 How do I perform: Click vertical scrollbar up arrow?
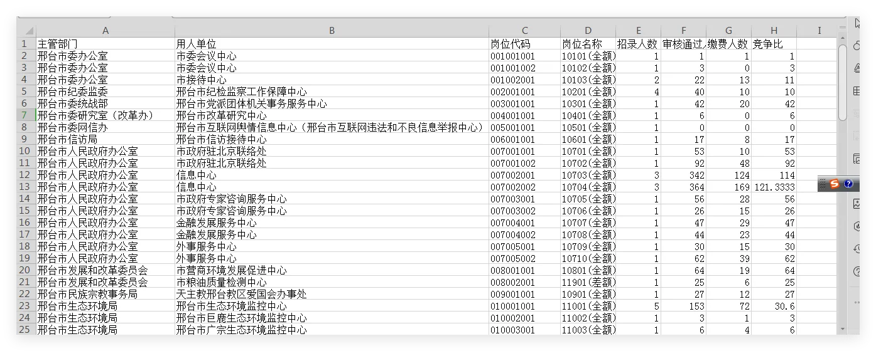[843, 39]
